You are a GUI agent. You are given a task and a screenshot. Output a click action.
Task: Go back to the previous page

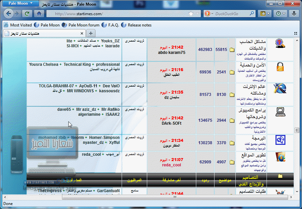coord(9,14)
